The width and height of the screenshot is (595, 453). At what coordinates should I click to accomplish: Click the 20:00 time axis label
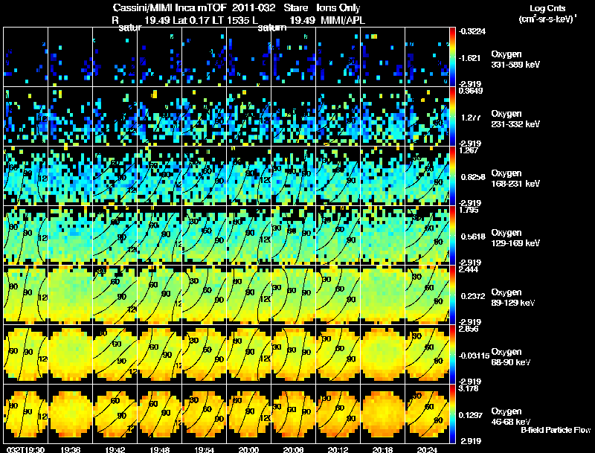248,449
